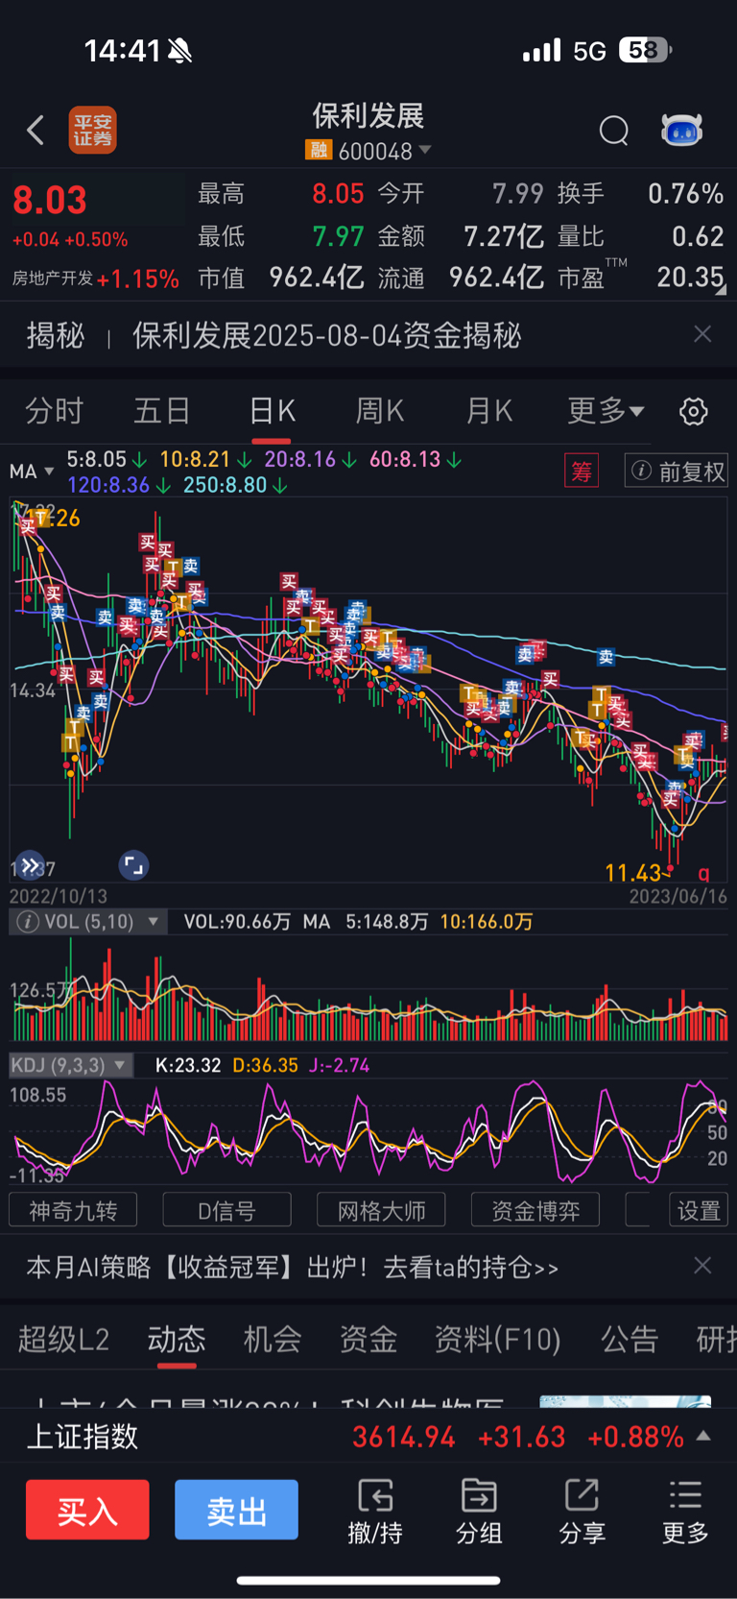Tap the 融 margin badge

point(319,151)
